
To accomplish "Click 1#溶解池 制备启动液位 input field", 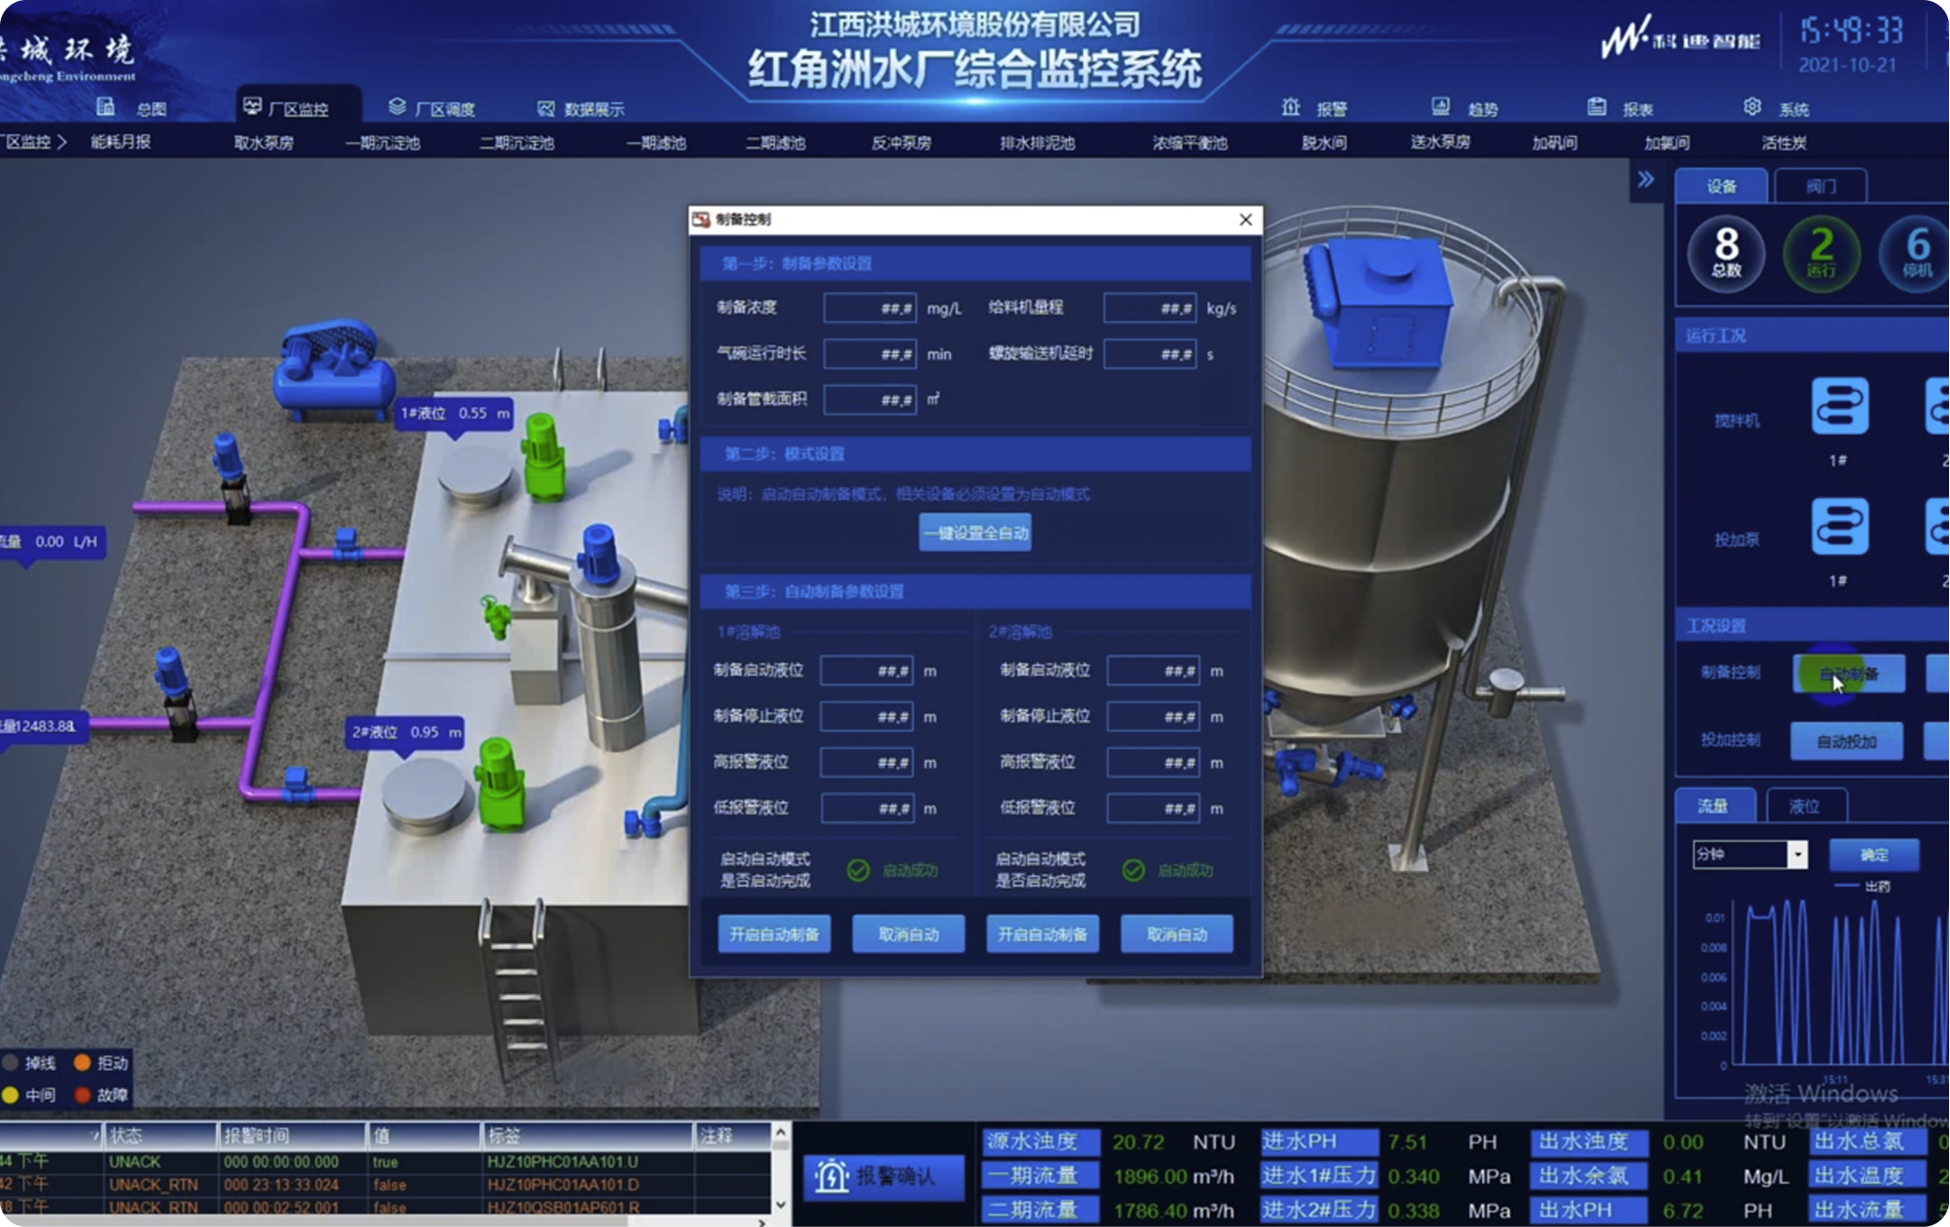I will 866,670.
